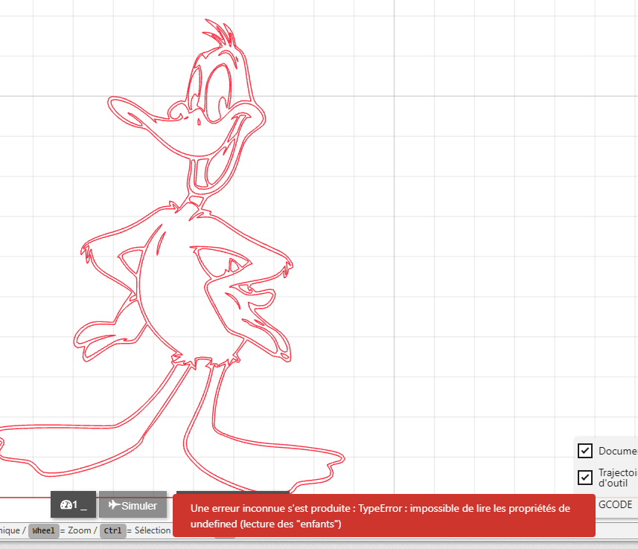Click the simulation speed gauge button
The height and width of the screenshot is (549, 638).
tap(73, 504)
